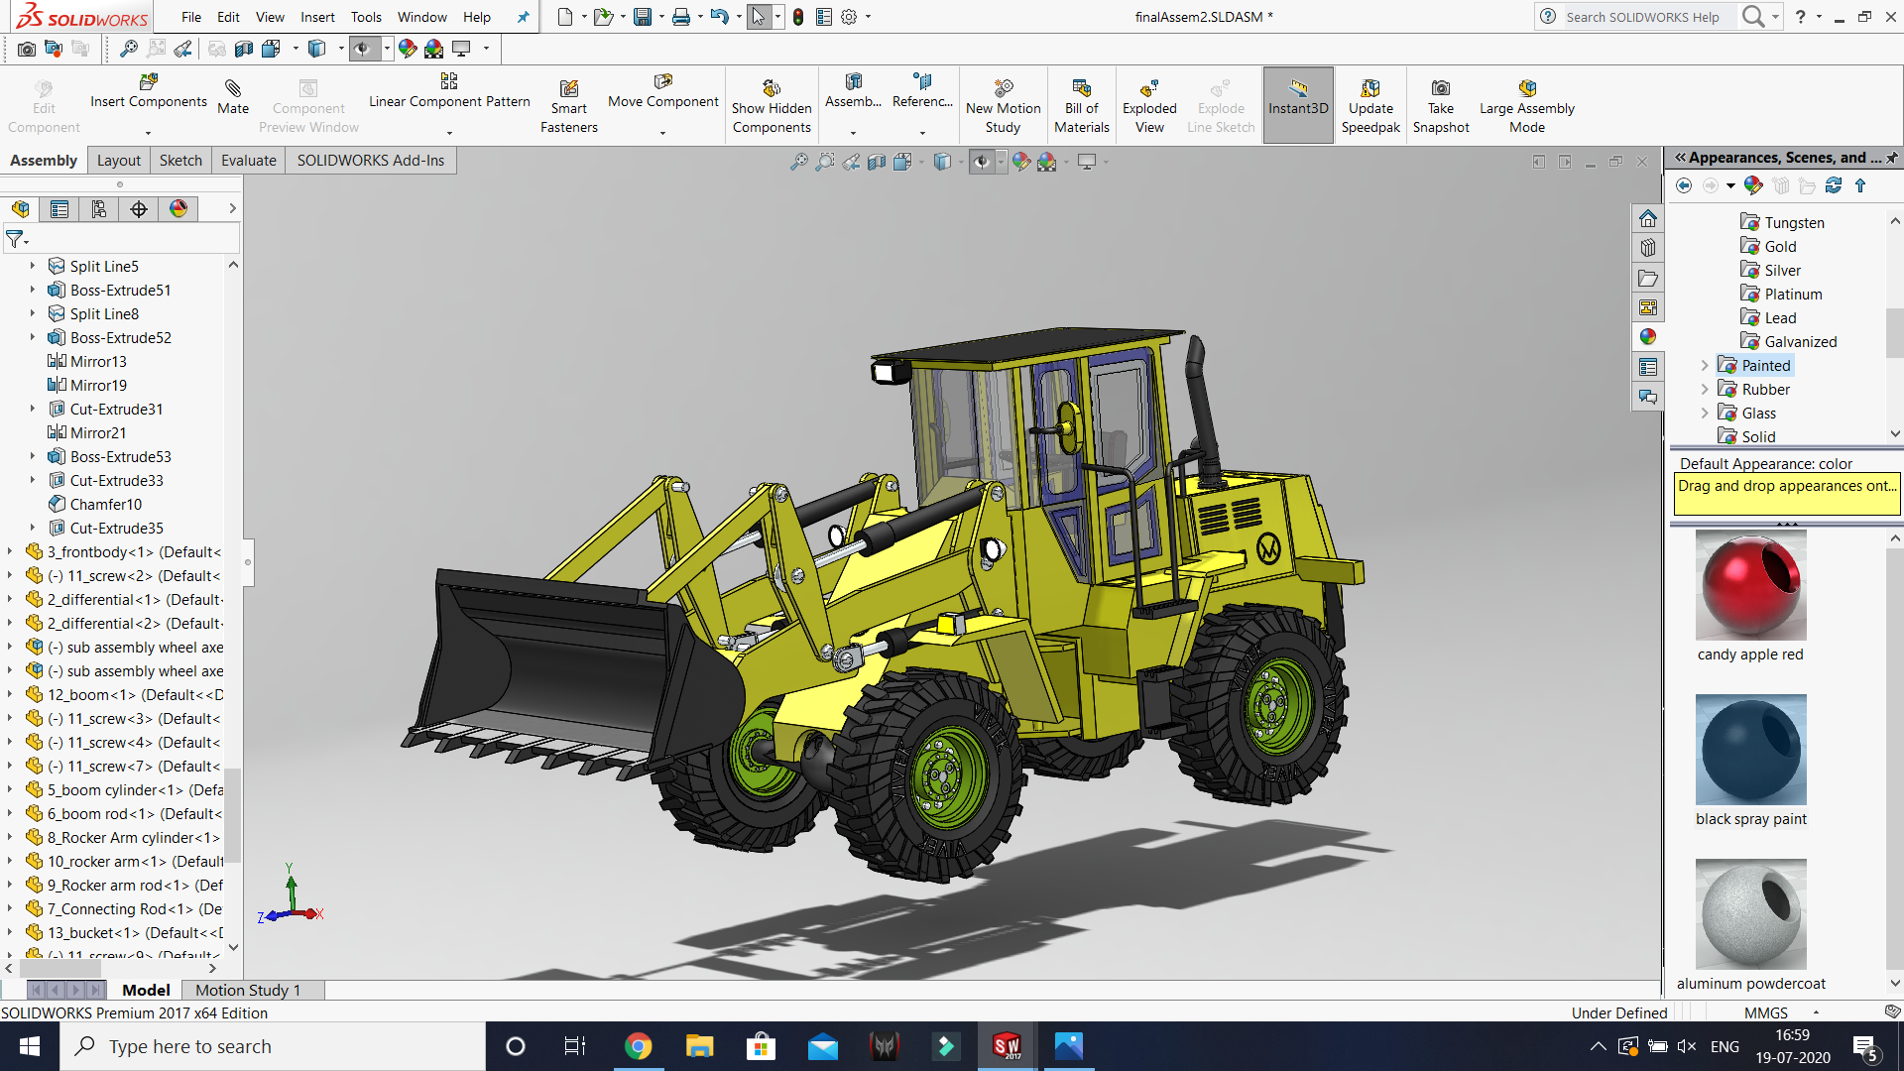
Task: Select Chamfer10 in the feature tree
Action: pos(95,505)
